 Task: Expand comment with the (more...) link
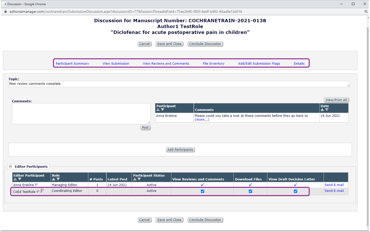coord(202,120)
